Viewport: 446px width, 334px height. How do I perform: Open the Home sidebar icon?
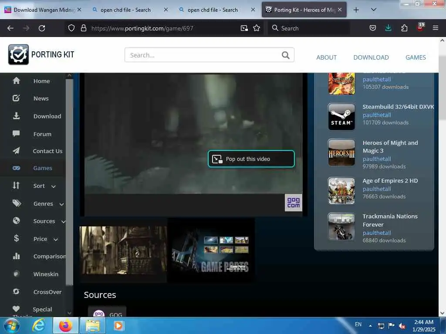coord(17,81)
